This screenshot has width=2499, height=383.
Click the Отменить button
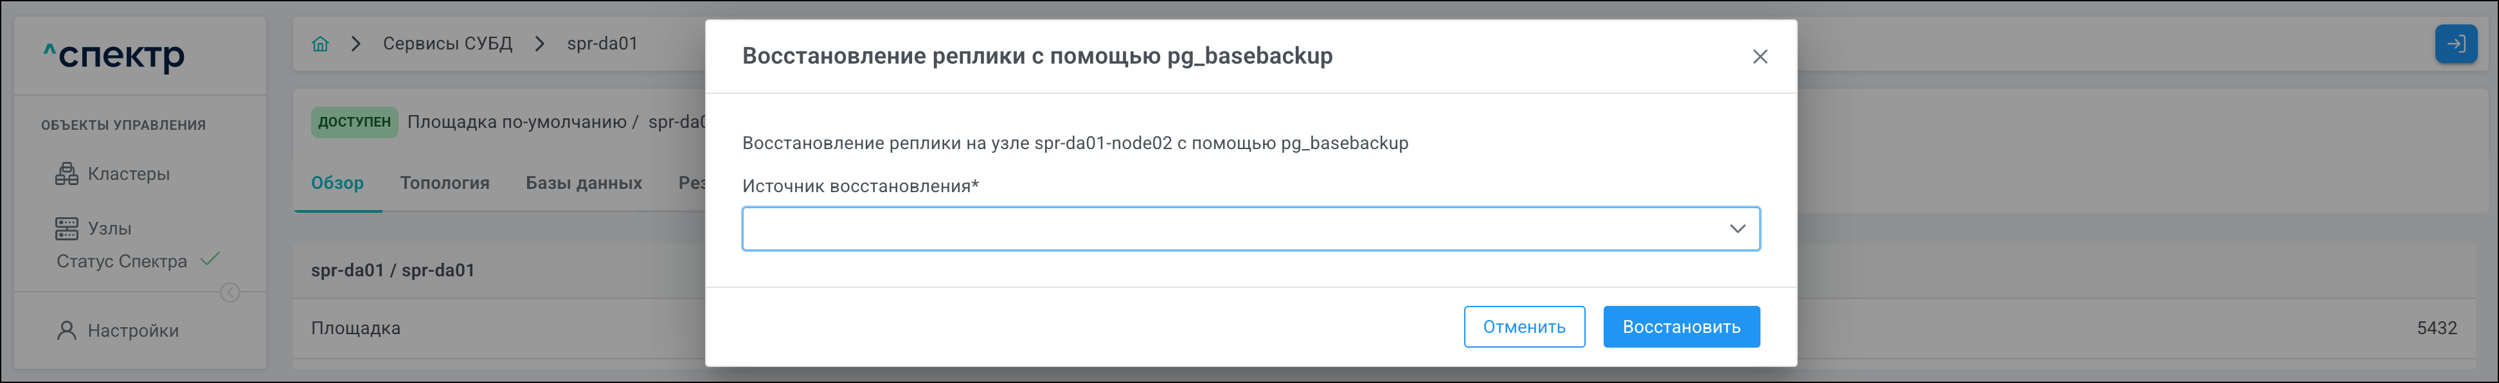tap(1523, 326)
